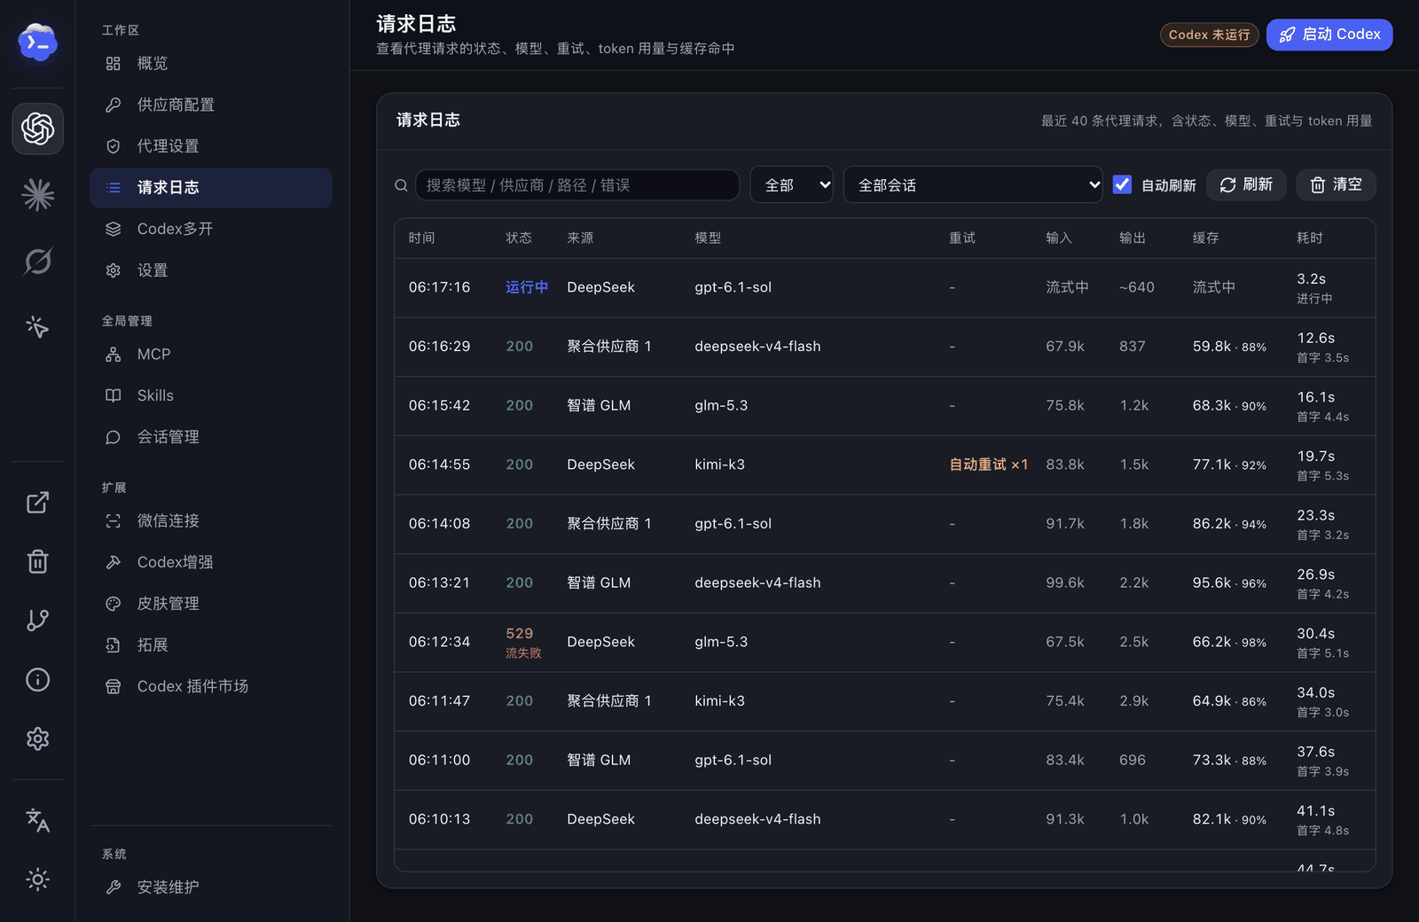Click 86.2k cache value in 06:14:08 row
This screenshot has width=1419, height=922.
pos(1211,524)
